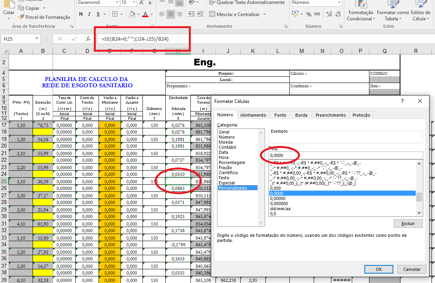
Task: Open the Name Box H25 dropdown
Action: pyautogui.click(x=37, y=39)
